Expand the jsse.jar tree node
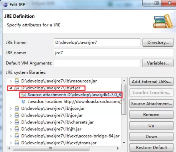This screenshot has width=176, height=152. coord(11,109)
